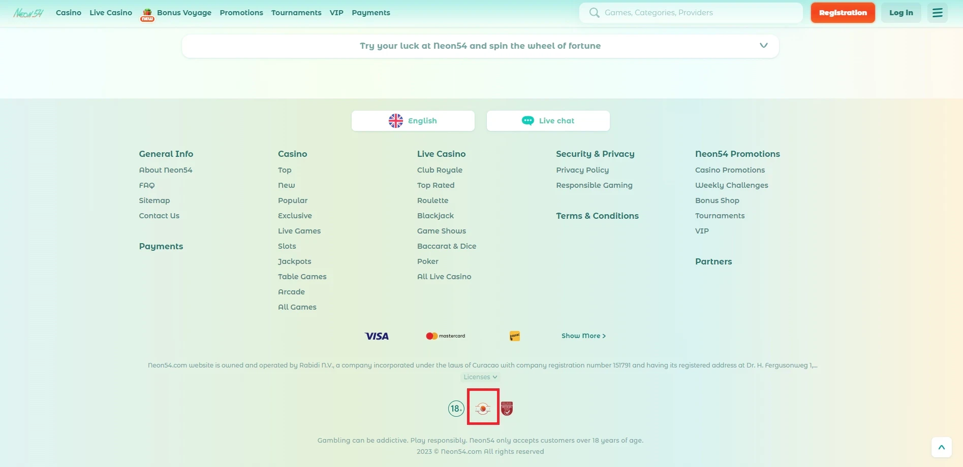The height and width of the screenshot is (467, 963).
Task: Open the Live Games footer link
Action: point(299,231)
